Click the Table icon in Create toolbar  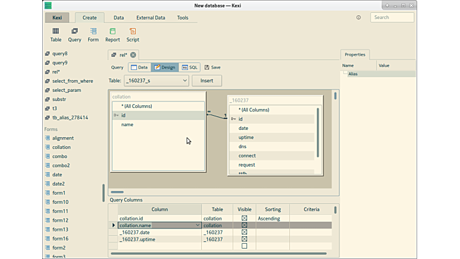pos(56,34)
